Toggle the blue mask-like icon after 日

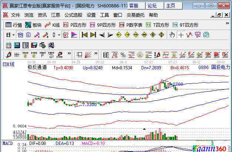pos(20,35)
